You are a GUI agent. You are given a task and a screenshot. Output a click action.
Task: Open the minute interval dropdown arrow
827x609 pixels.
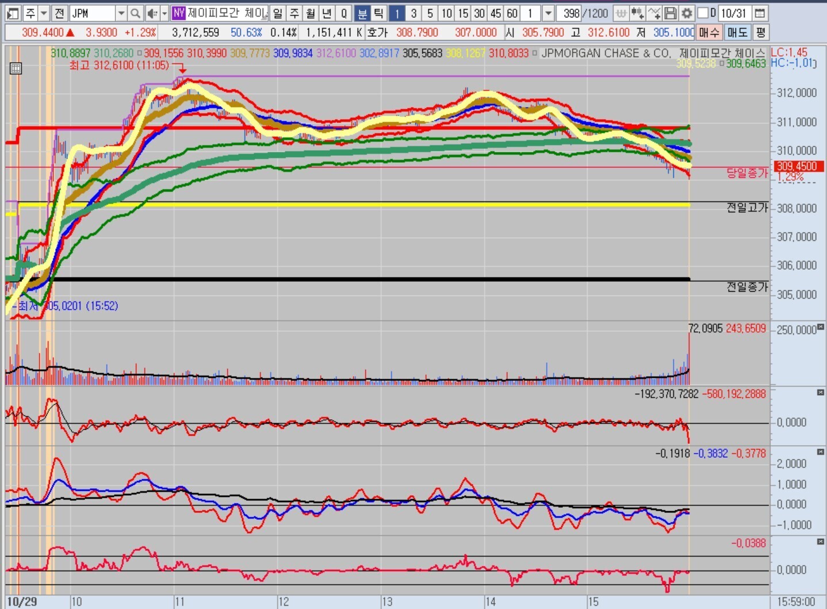click(x=548, y=13)
